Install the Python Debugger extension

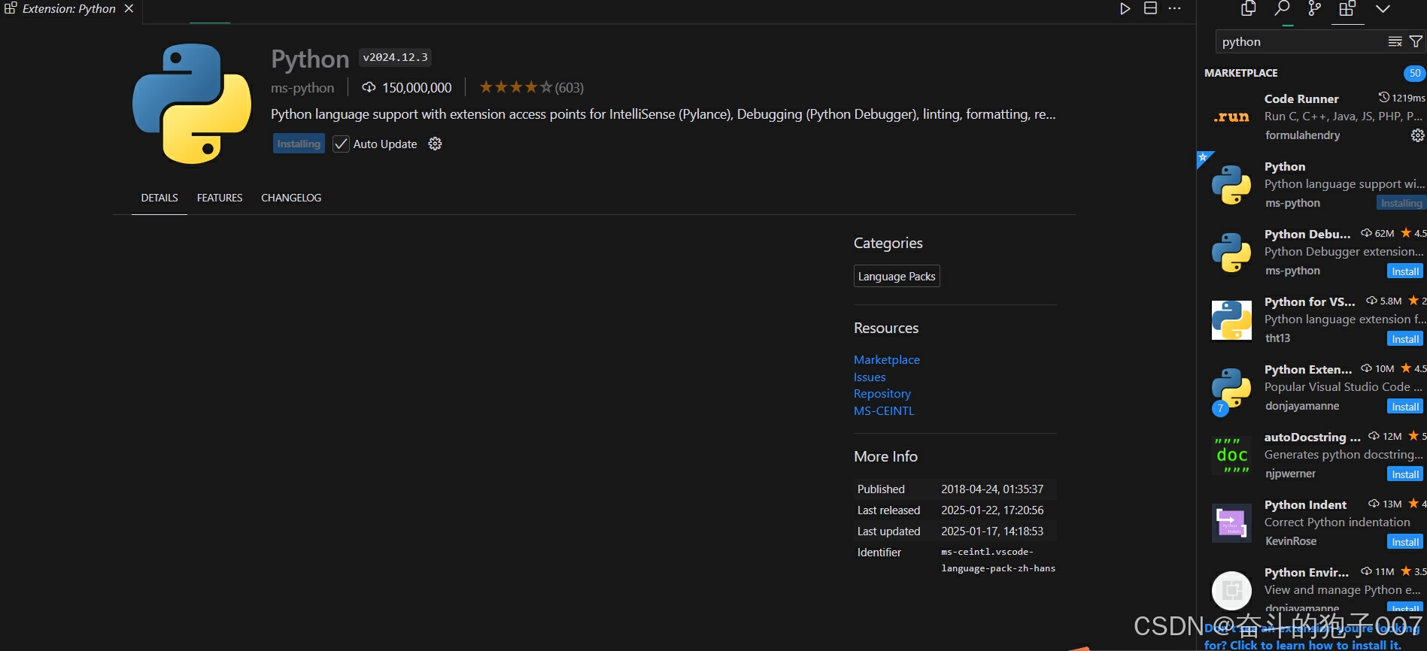pyautogui.click(x=1405, y=271)
